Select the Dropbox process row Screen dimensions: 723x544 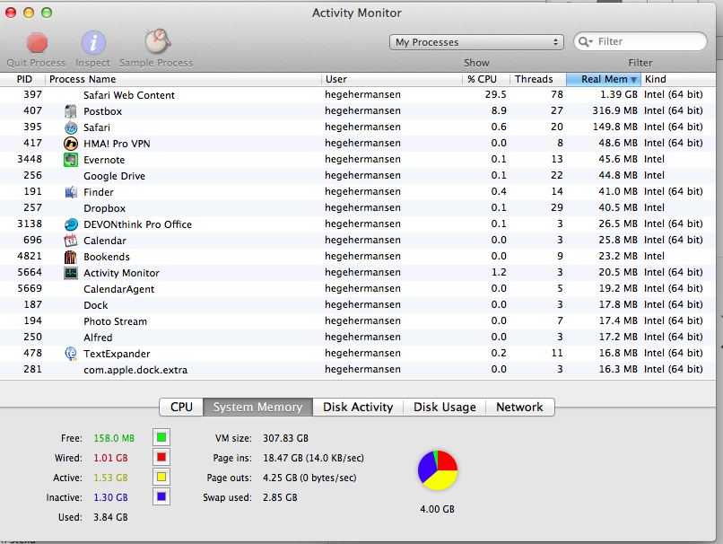tap(358, 208)
